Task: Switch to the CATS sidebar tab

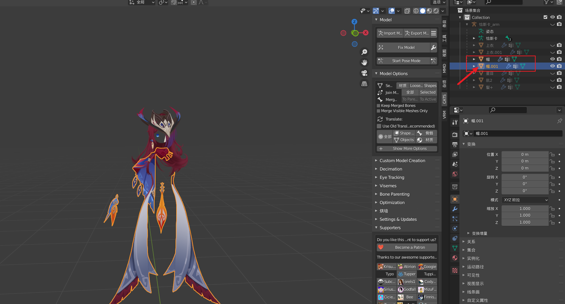Action: [444, 99]
